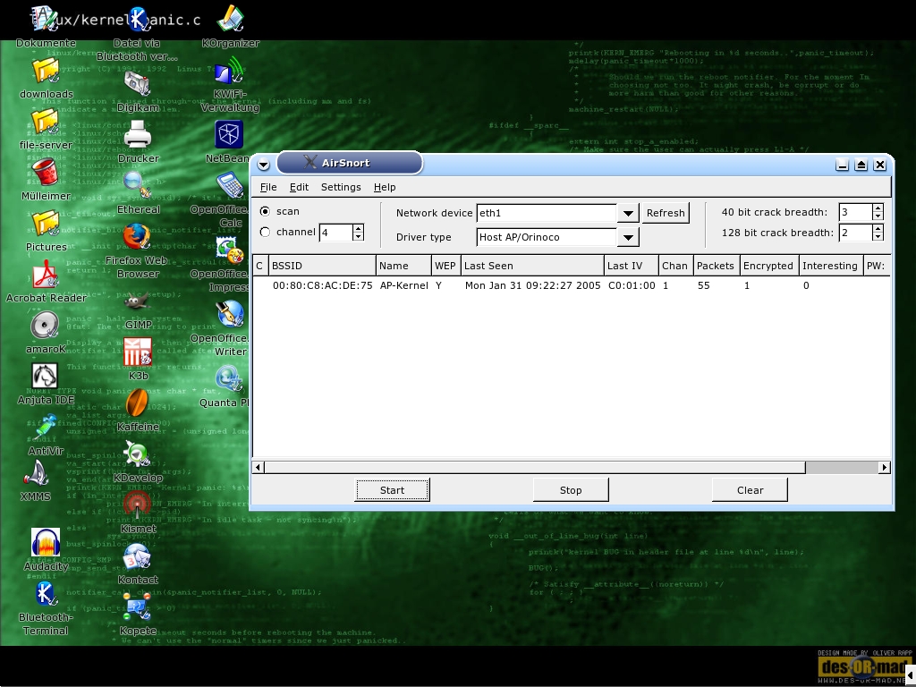Open KWiFi-Verwaltung desktop icon

click(x=230, y=70)
